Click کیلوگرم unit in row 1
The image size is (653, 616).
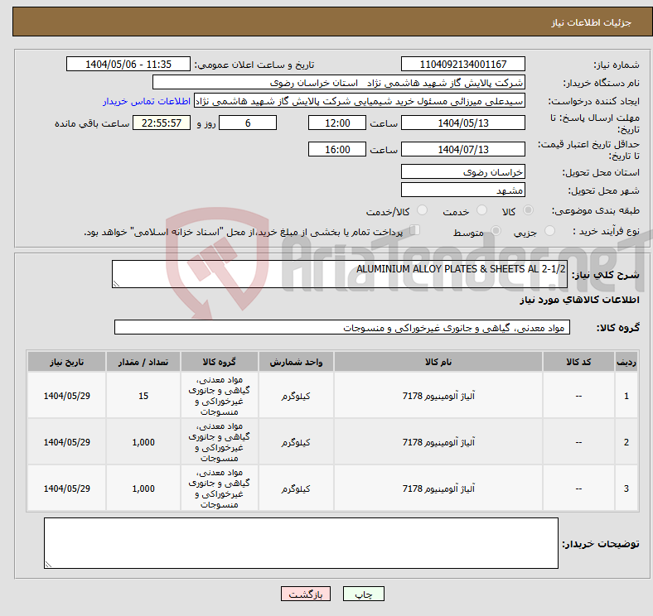[x=296, y=396]
